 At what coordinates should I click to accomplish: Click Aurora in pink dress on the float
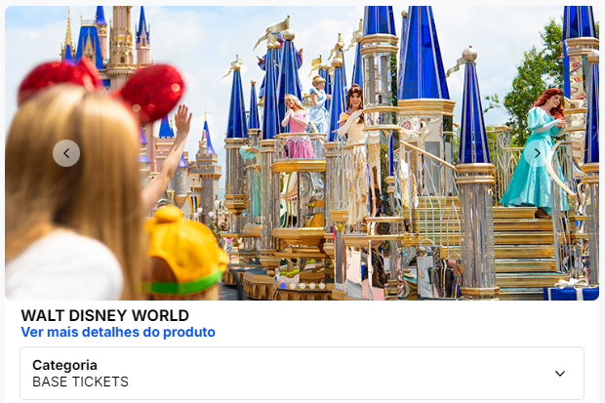297,127
